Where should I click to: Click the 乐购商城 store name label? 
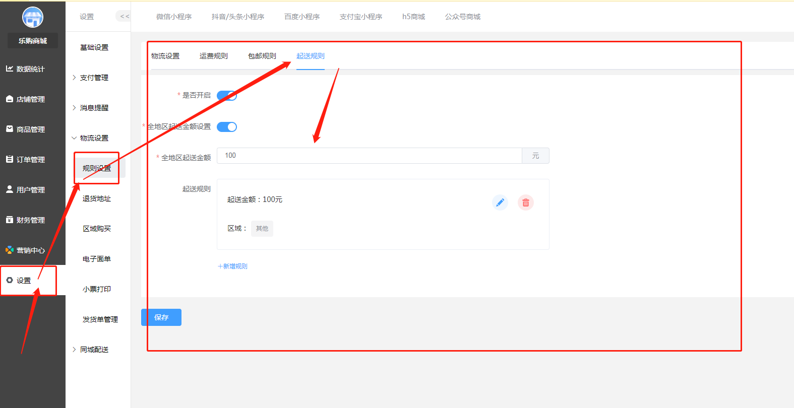(x=33, y=41)
